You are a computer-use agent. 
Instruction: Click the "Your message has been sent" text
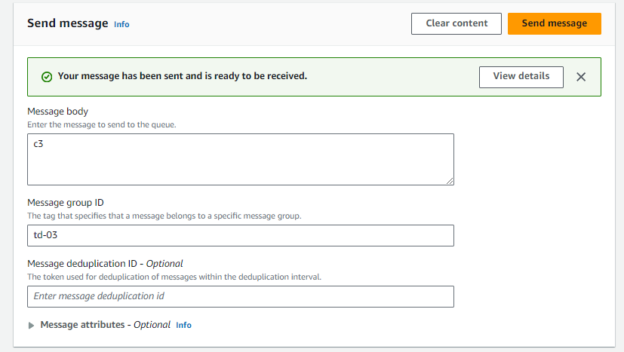tap(183, 76)
